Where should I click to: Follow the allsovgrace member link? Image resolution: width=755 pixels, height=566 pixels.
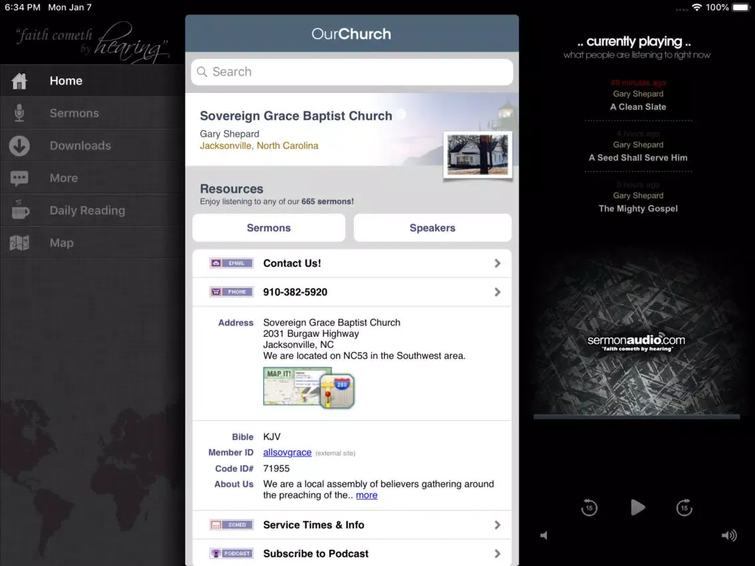point(287,452)
